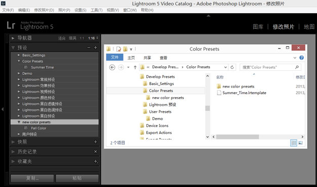
Task: Click the properties icon in Explorer quick access toolbar
Action: point(118,49)
